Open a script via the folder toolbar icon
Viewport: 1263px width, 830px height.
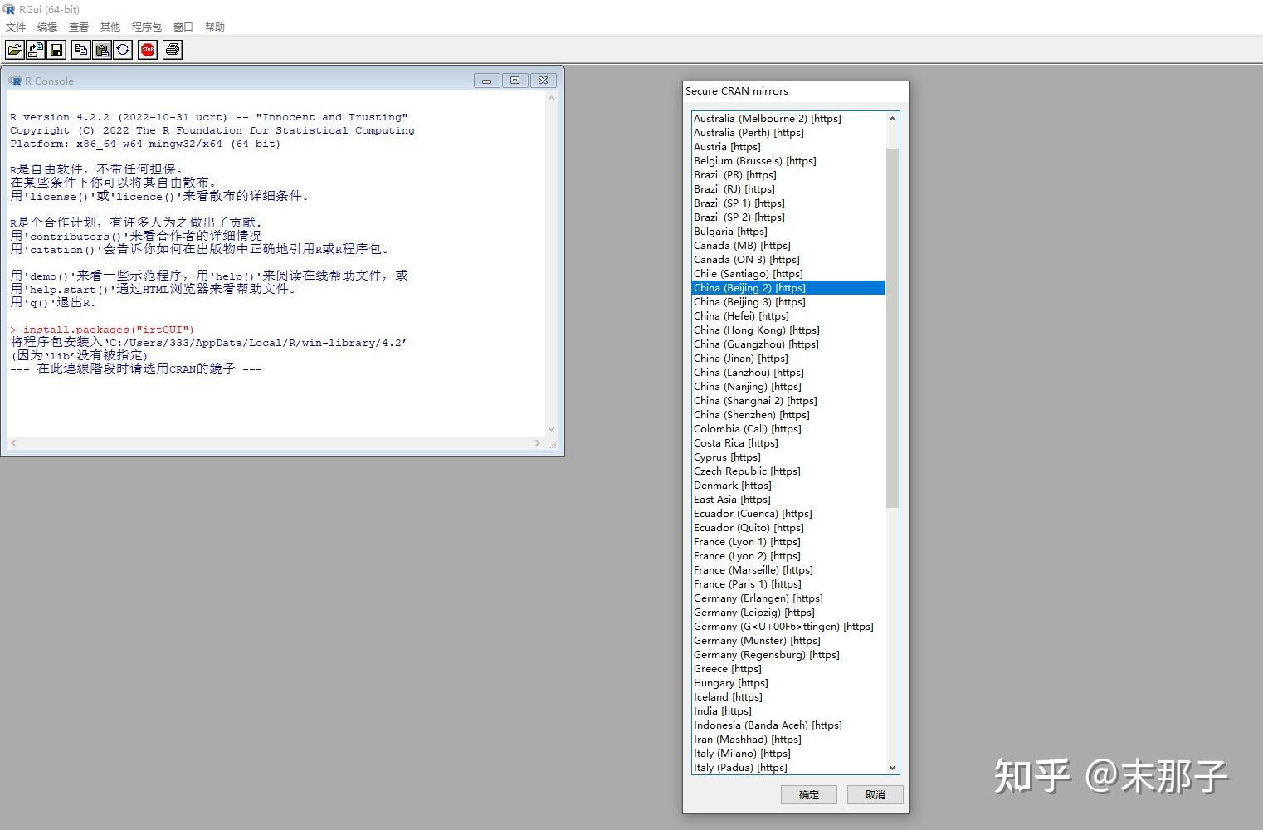point(15,50)
